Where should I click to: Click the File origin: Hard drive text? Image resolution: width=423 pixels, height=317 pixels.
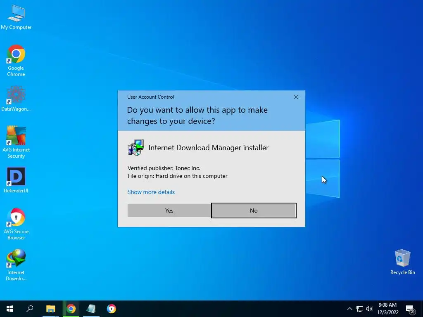178,176
